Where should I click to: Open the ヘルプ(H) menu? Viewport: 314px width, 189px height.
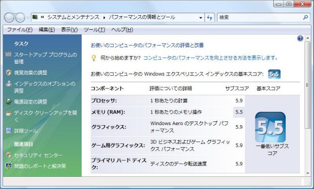point(122,30)
